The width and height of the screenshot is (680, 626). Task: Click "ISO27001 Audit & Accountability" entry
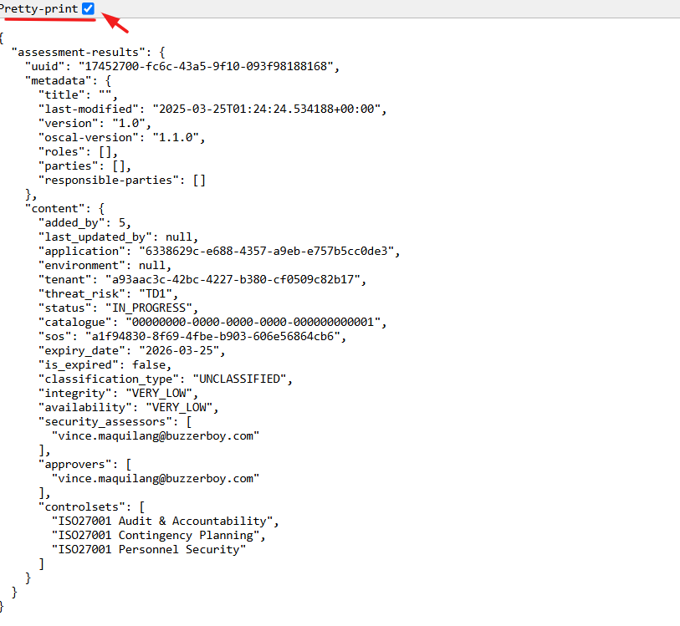pos(163,521)
